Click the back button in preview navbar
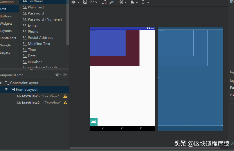This screenshot has width=234, height=151. pyautogui.click(x=103, y=128)
